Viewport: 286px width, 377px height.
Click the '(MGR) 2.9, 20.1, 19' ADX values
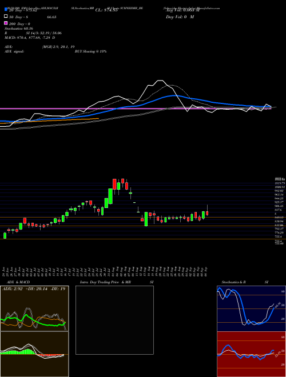tap(58, 47)
